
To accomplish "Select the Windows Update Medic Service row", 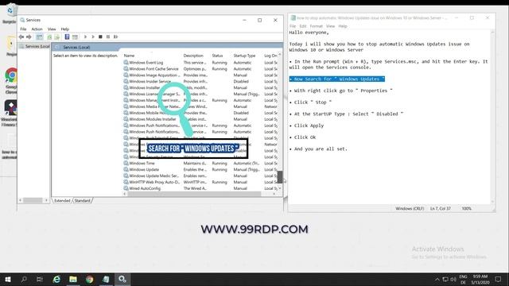I will click(x=200, y=176).
